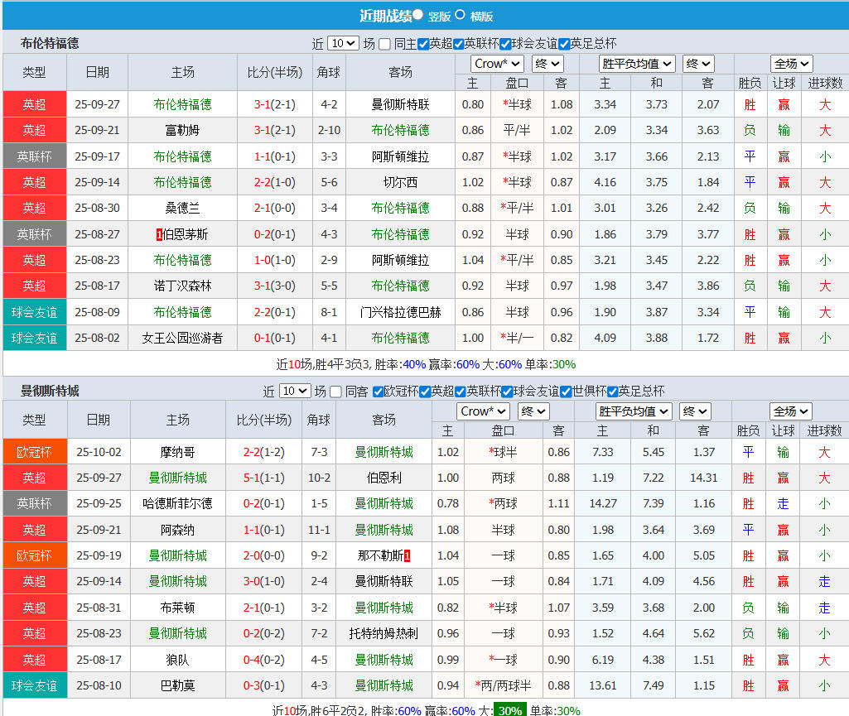Tick the 同客 checkbox for 曼彻斯特城

click(336, 392)
